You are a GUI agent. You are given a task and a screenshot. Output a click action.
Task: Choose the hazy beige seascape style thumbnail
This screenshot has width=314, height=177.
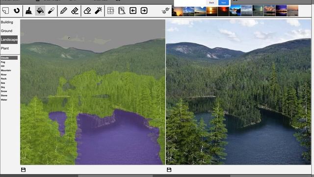pos(293,11)
